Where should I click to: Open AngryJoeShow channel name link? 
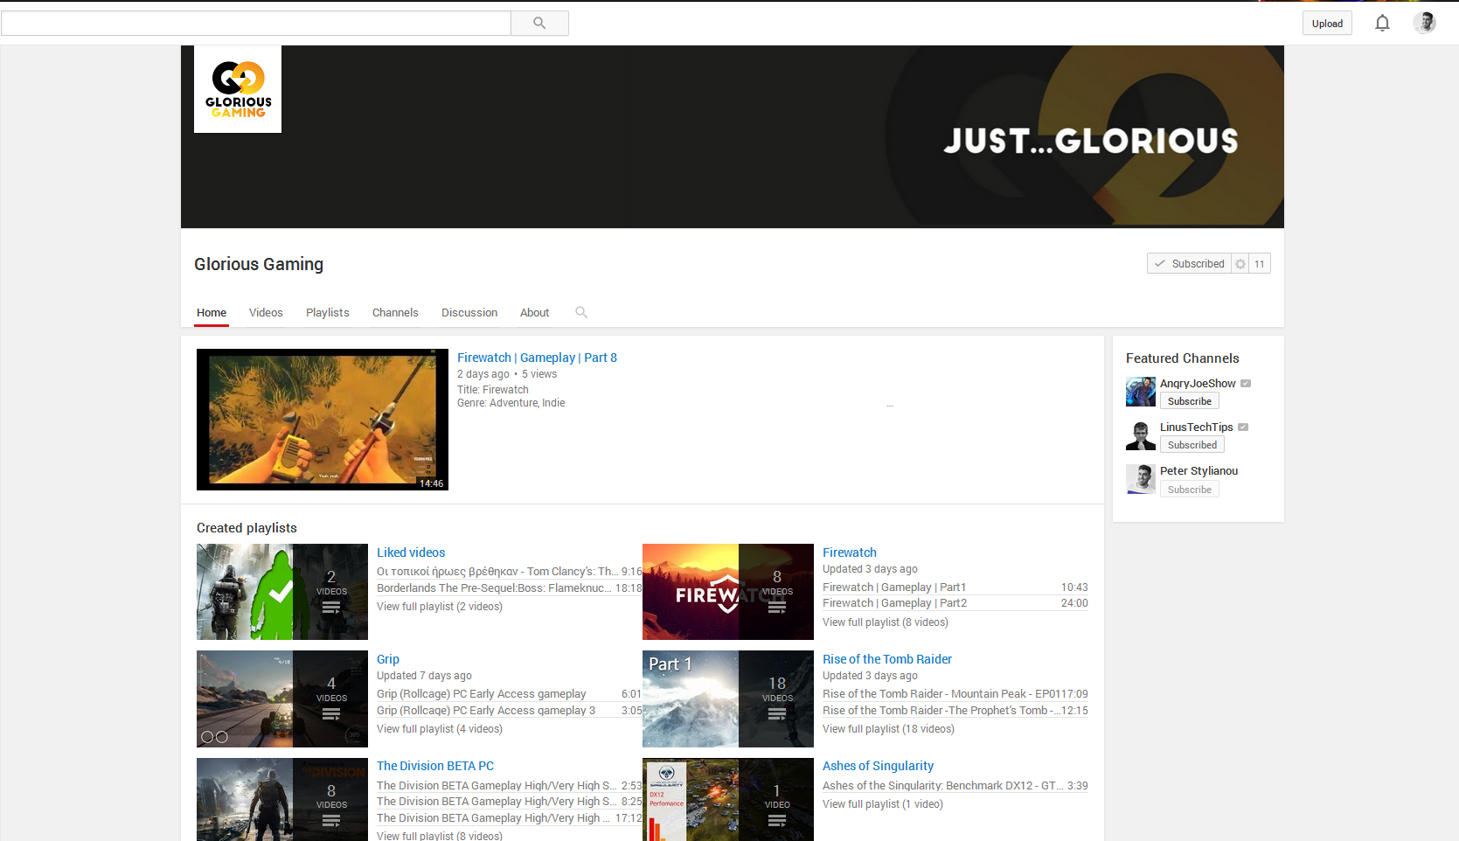1198,384
